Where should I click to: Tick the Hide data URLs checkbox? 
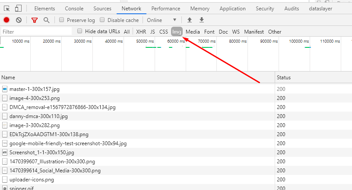pyautogui.click(x=79, y=31)
